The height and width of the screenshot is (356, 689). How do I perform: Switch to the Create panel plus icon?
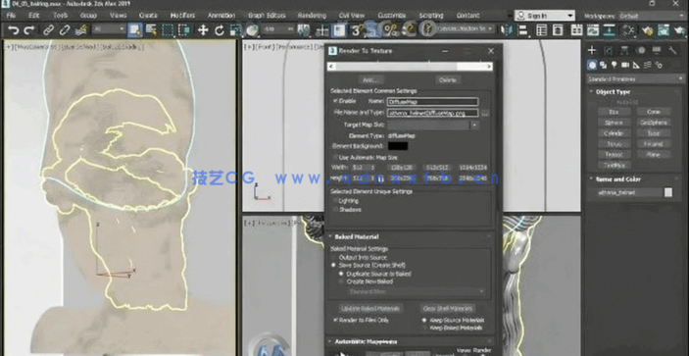coord(592,50)
